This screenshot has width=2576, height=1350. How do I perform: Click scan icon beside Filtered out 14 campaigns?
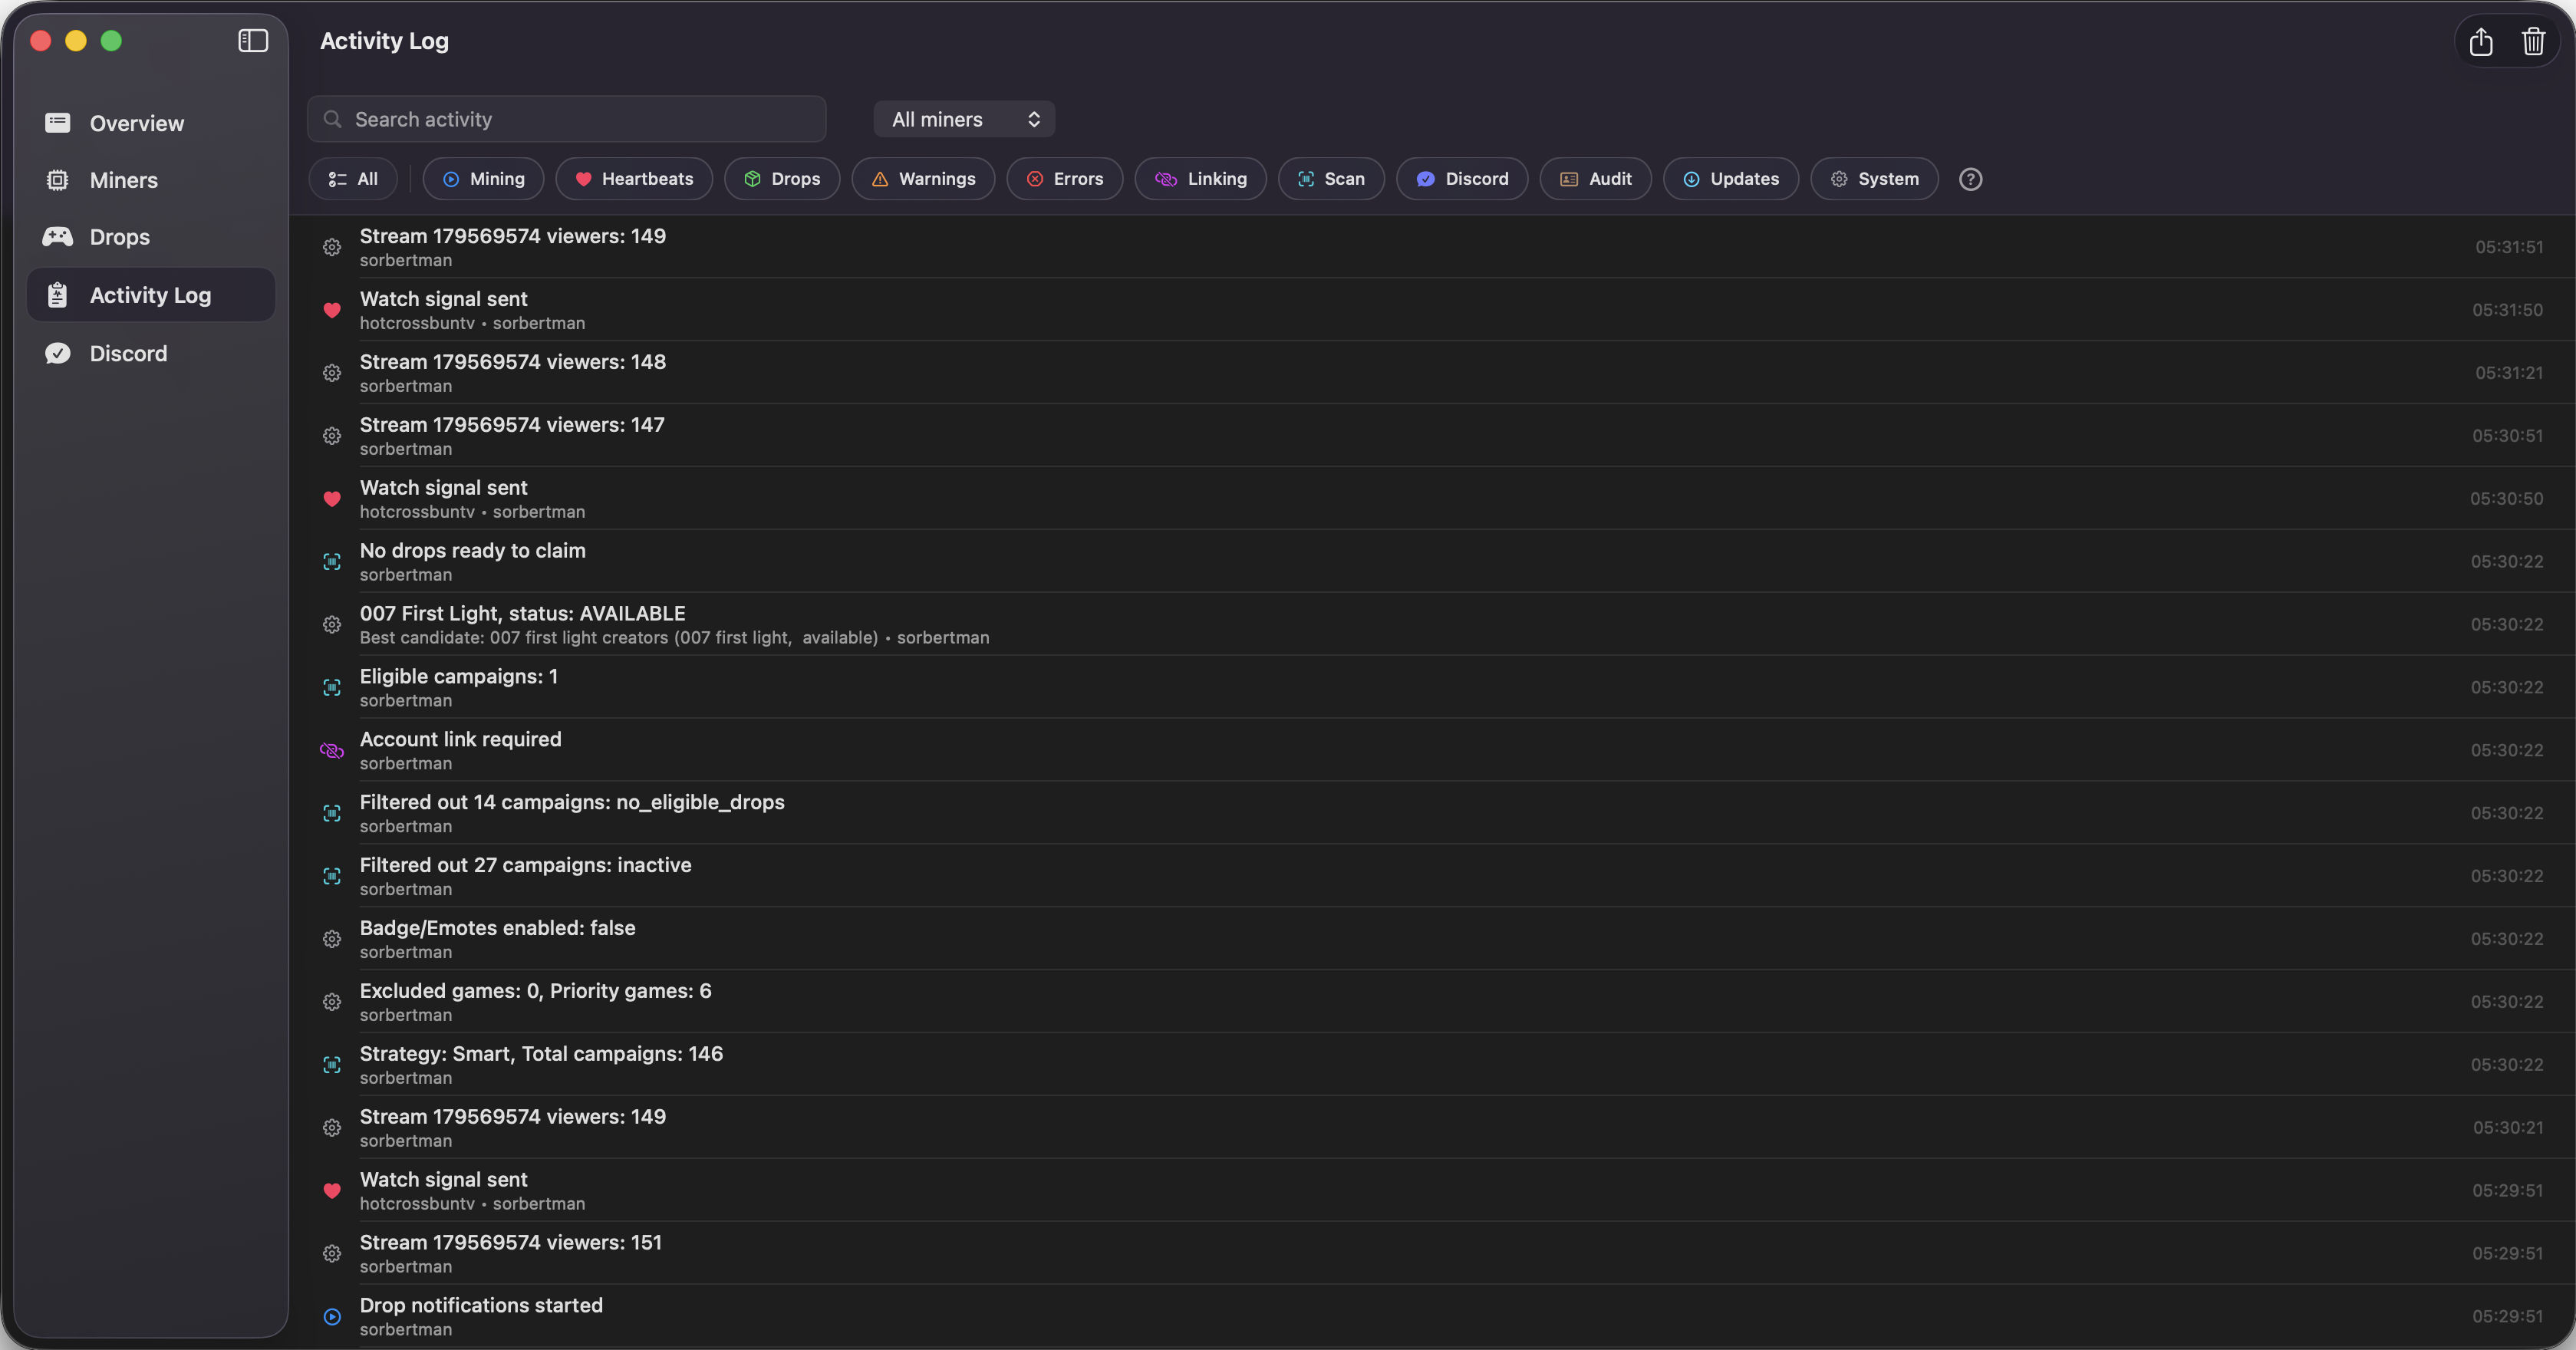pyautogui.click(x=332, y=814)
